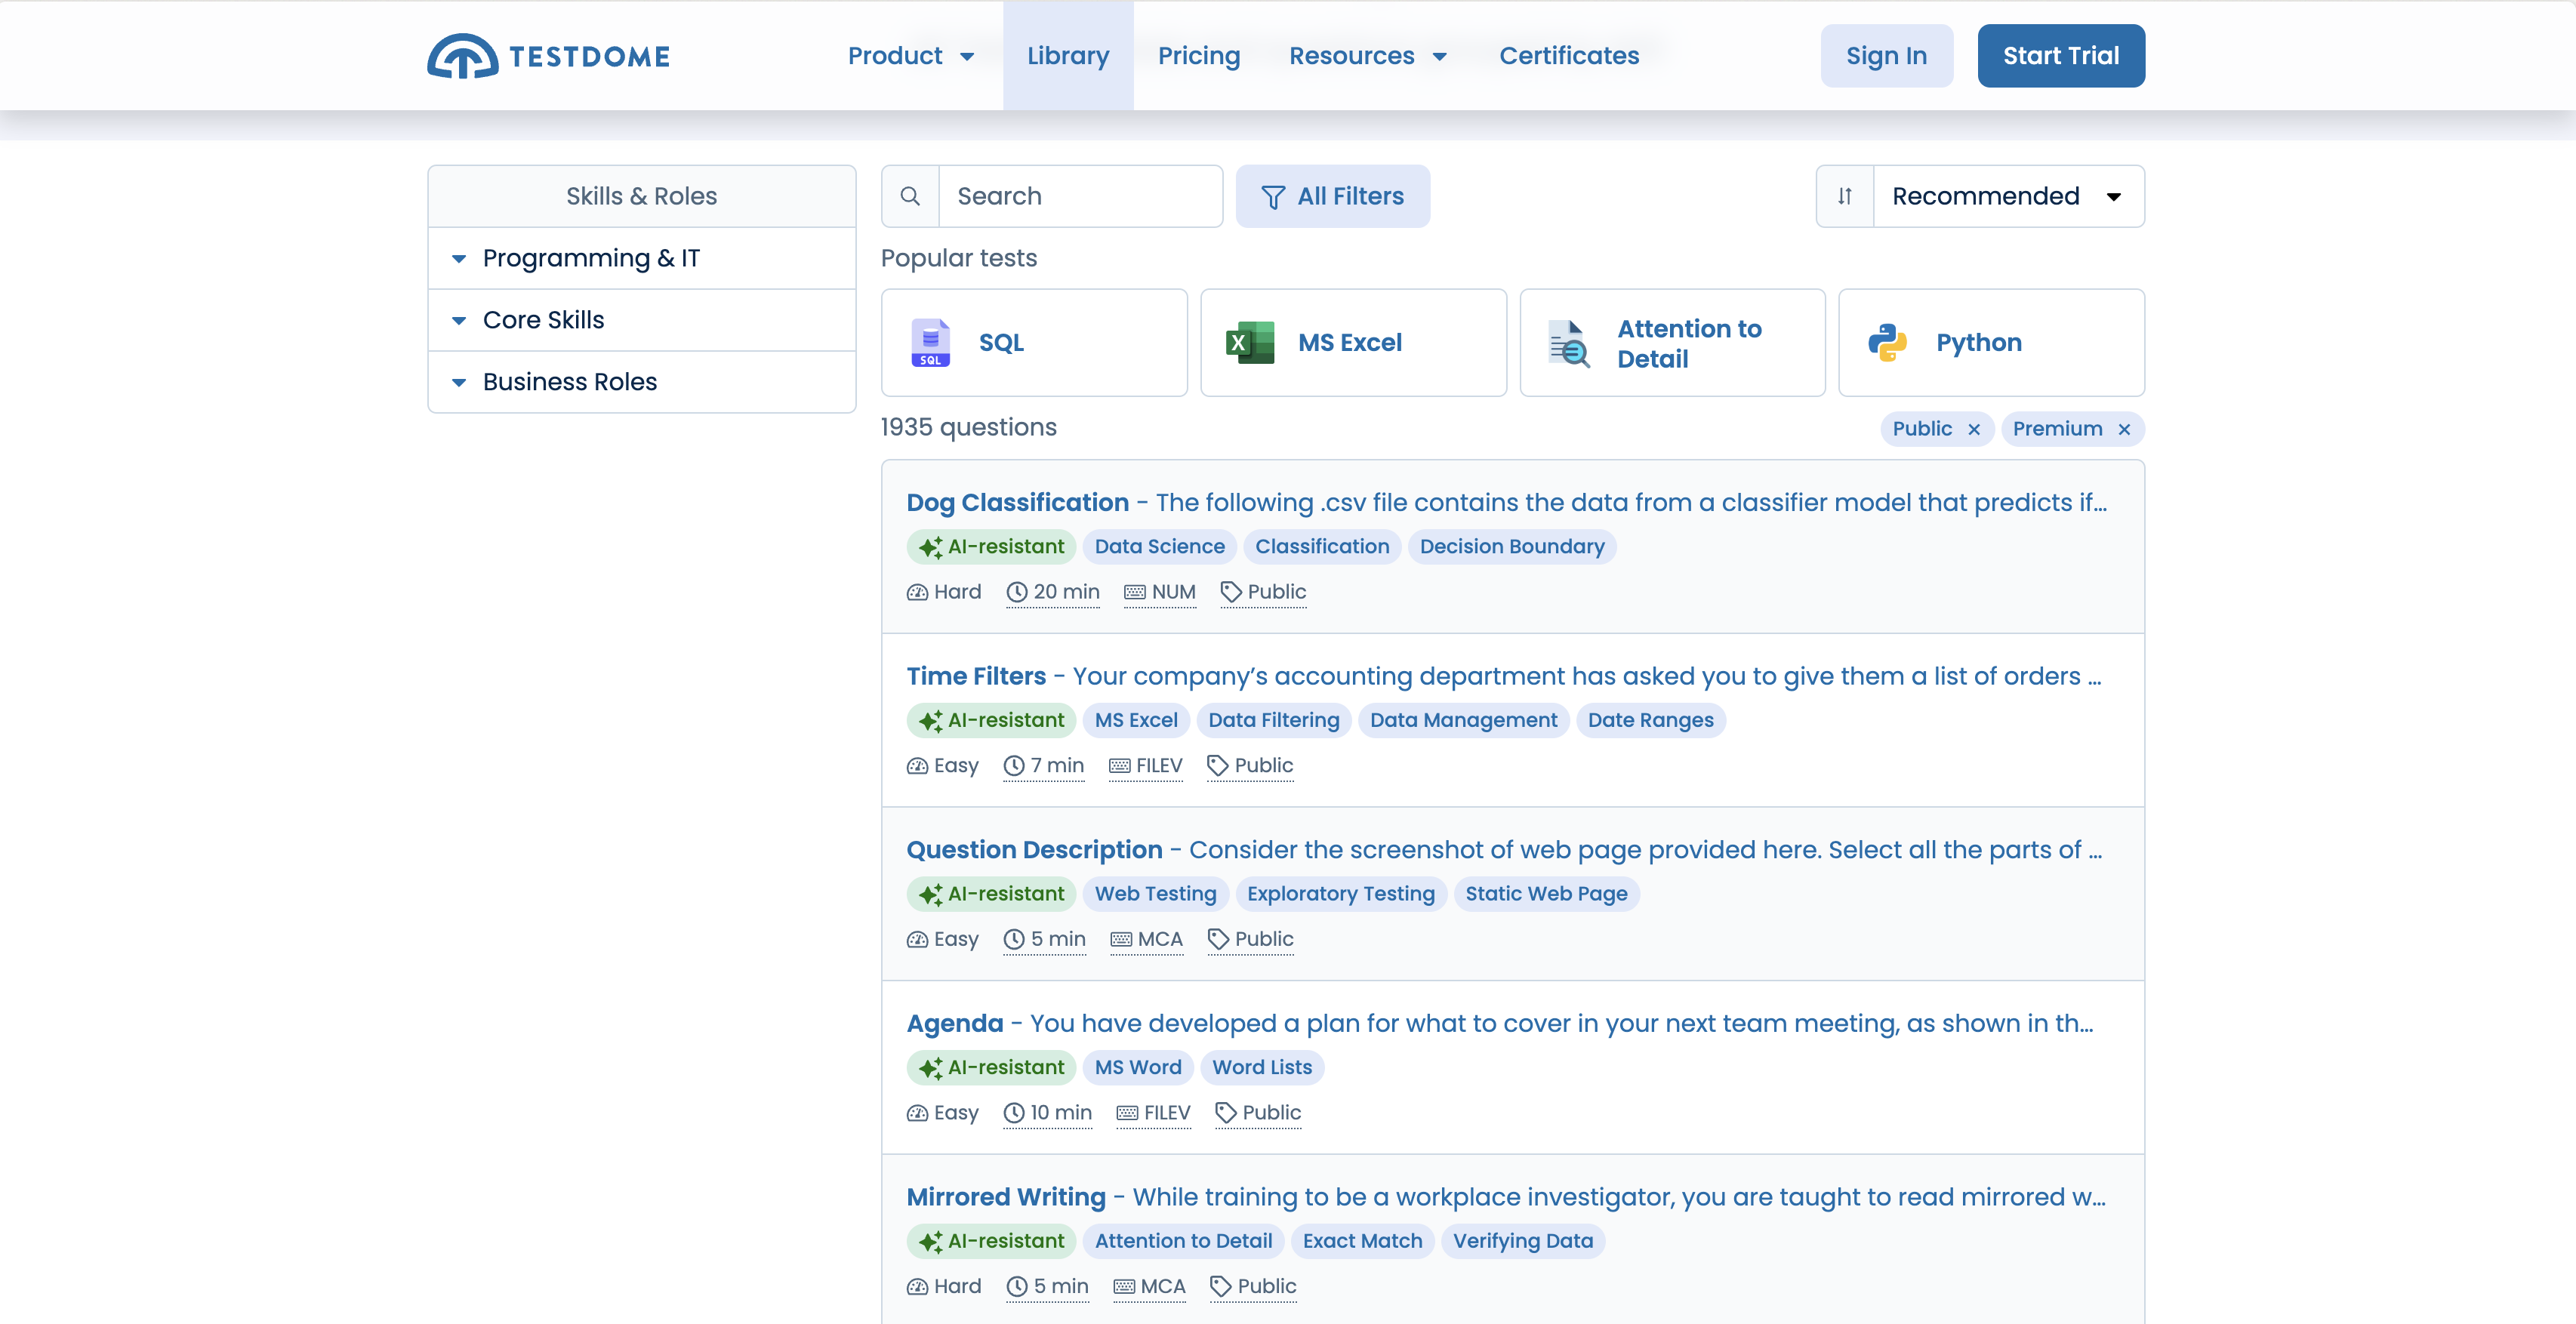Open the Pricing page
The height and width of the screenshot is (1324, 2576).
click(1199, 56)
